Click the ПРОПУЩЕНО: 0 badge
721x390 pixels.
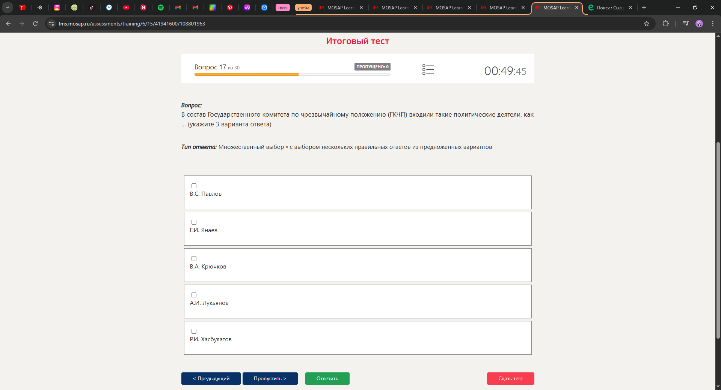[373, 67]
